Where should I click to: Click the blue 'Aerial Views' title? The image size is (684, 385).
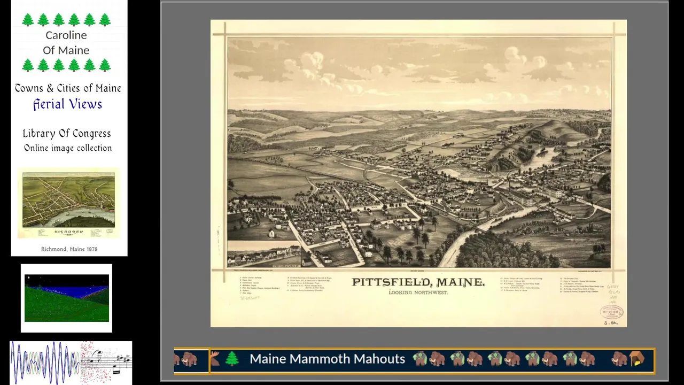coord(67,104)
